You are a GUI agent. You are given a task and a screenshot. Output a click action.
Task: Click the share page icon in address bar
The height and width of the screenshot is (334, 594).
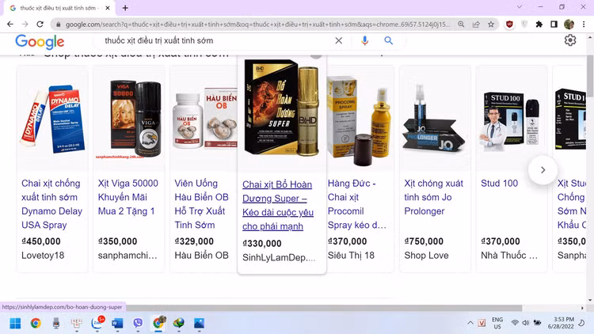[476, 25]
